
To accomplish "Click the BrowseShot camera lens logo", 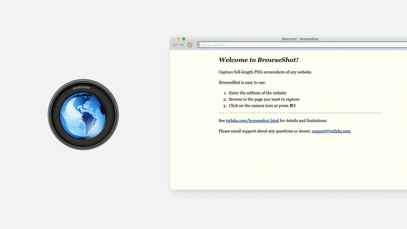I will coord(83,114).
